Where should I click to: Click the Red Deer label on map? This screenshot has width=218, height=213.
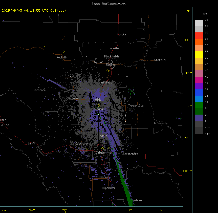(111, 65)
